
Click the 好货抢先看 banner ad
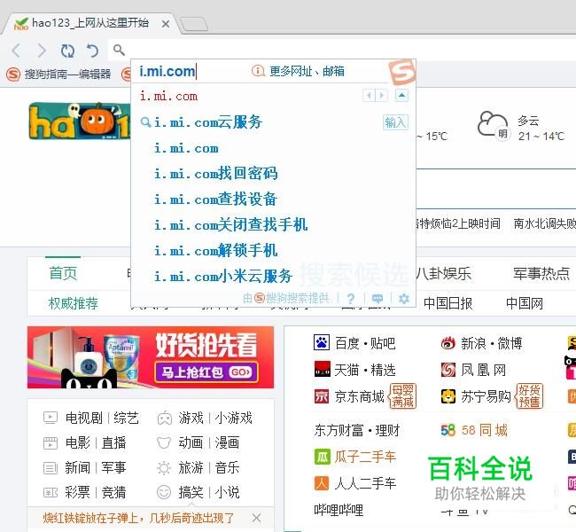pos(151,357)
